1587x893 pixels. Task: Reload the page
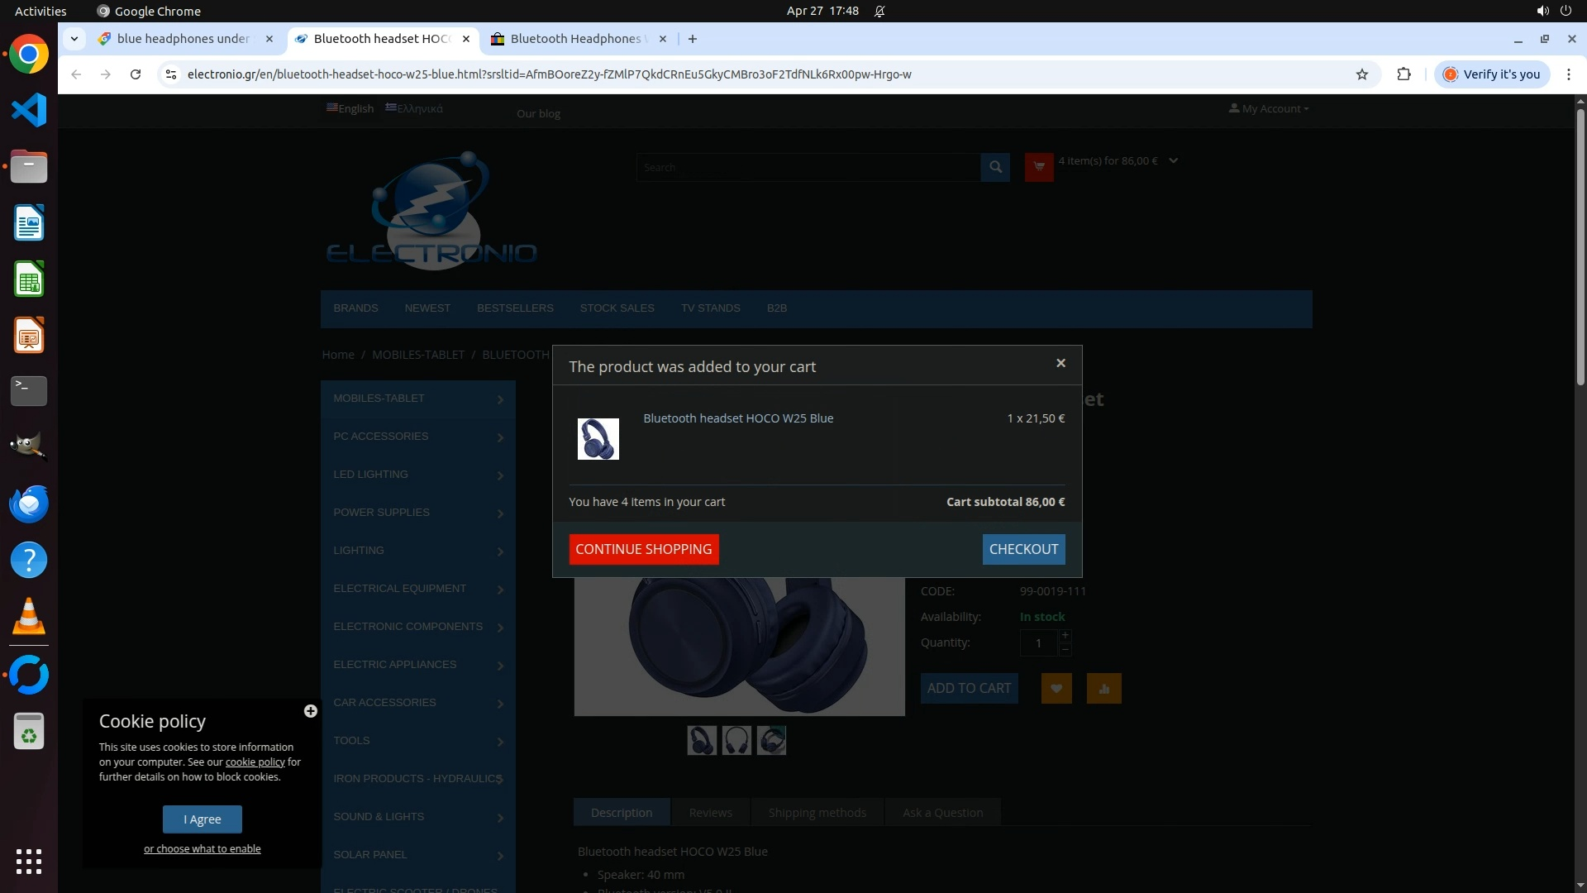tap(136, 74)
